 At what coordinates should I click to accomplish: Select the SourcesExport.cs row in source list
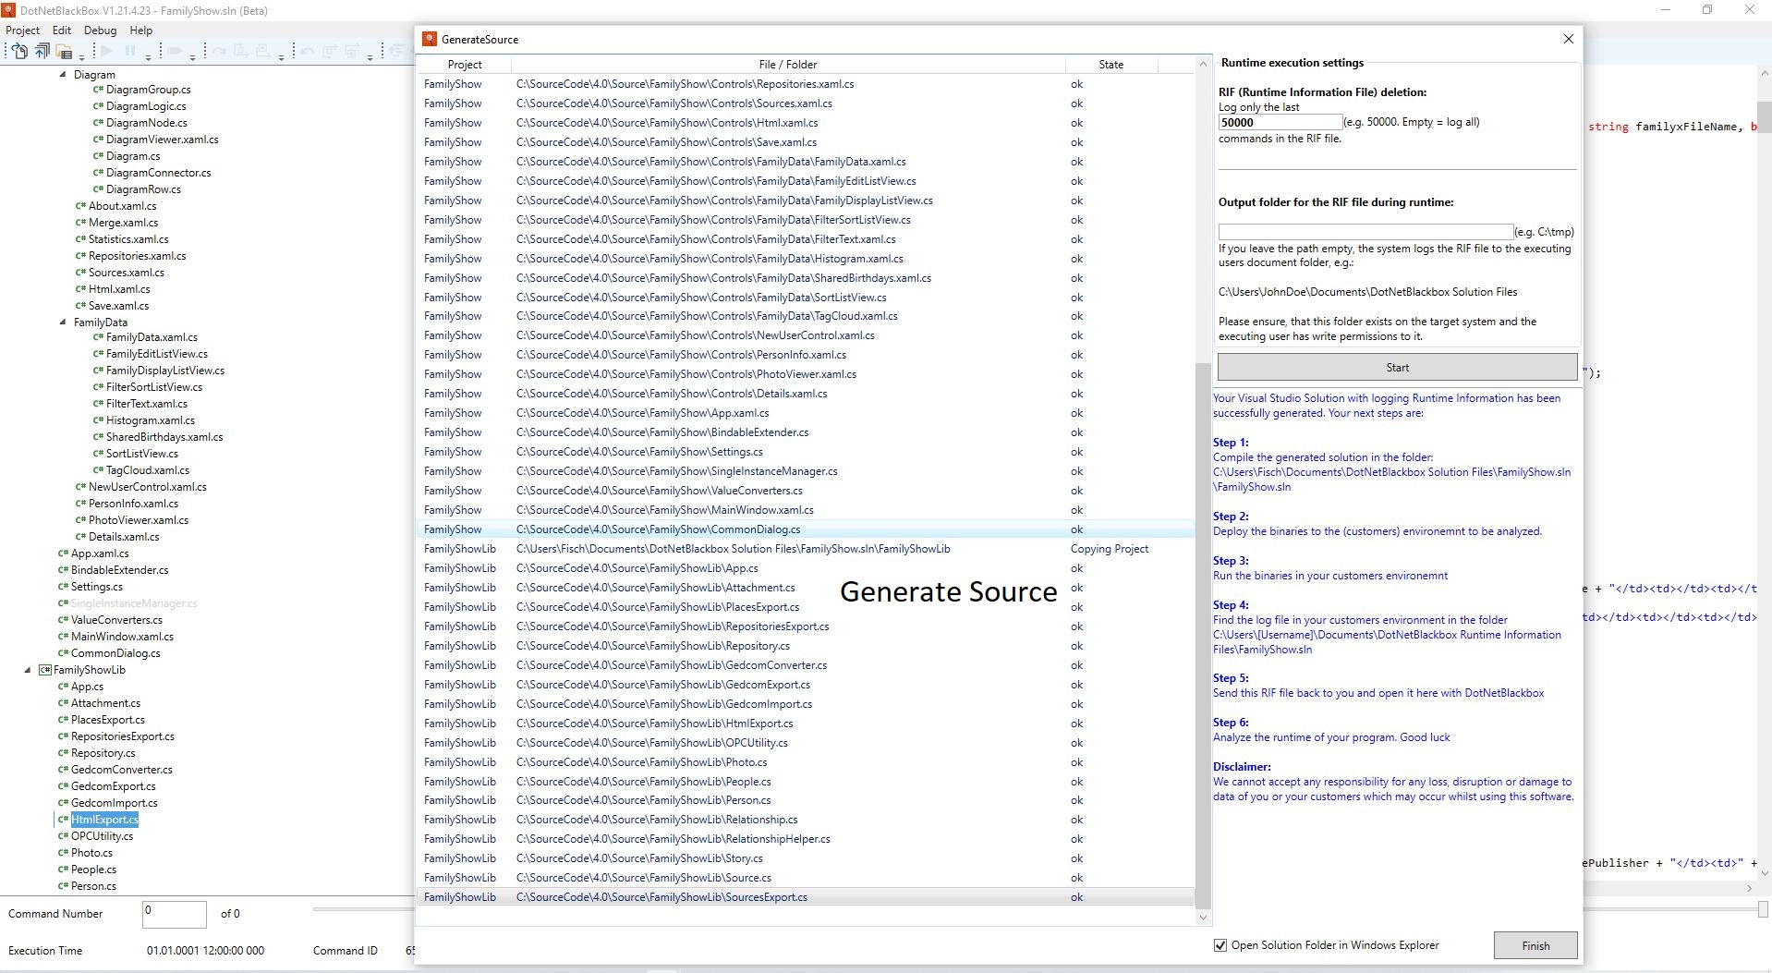806,897
